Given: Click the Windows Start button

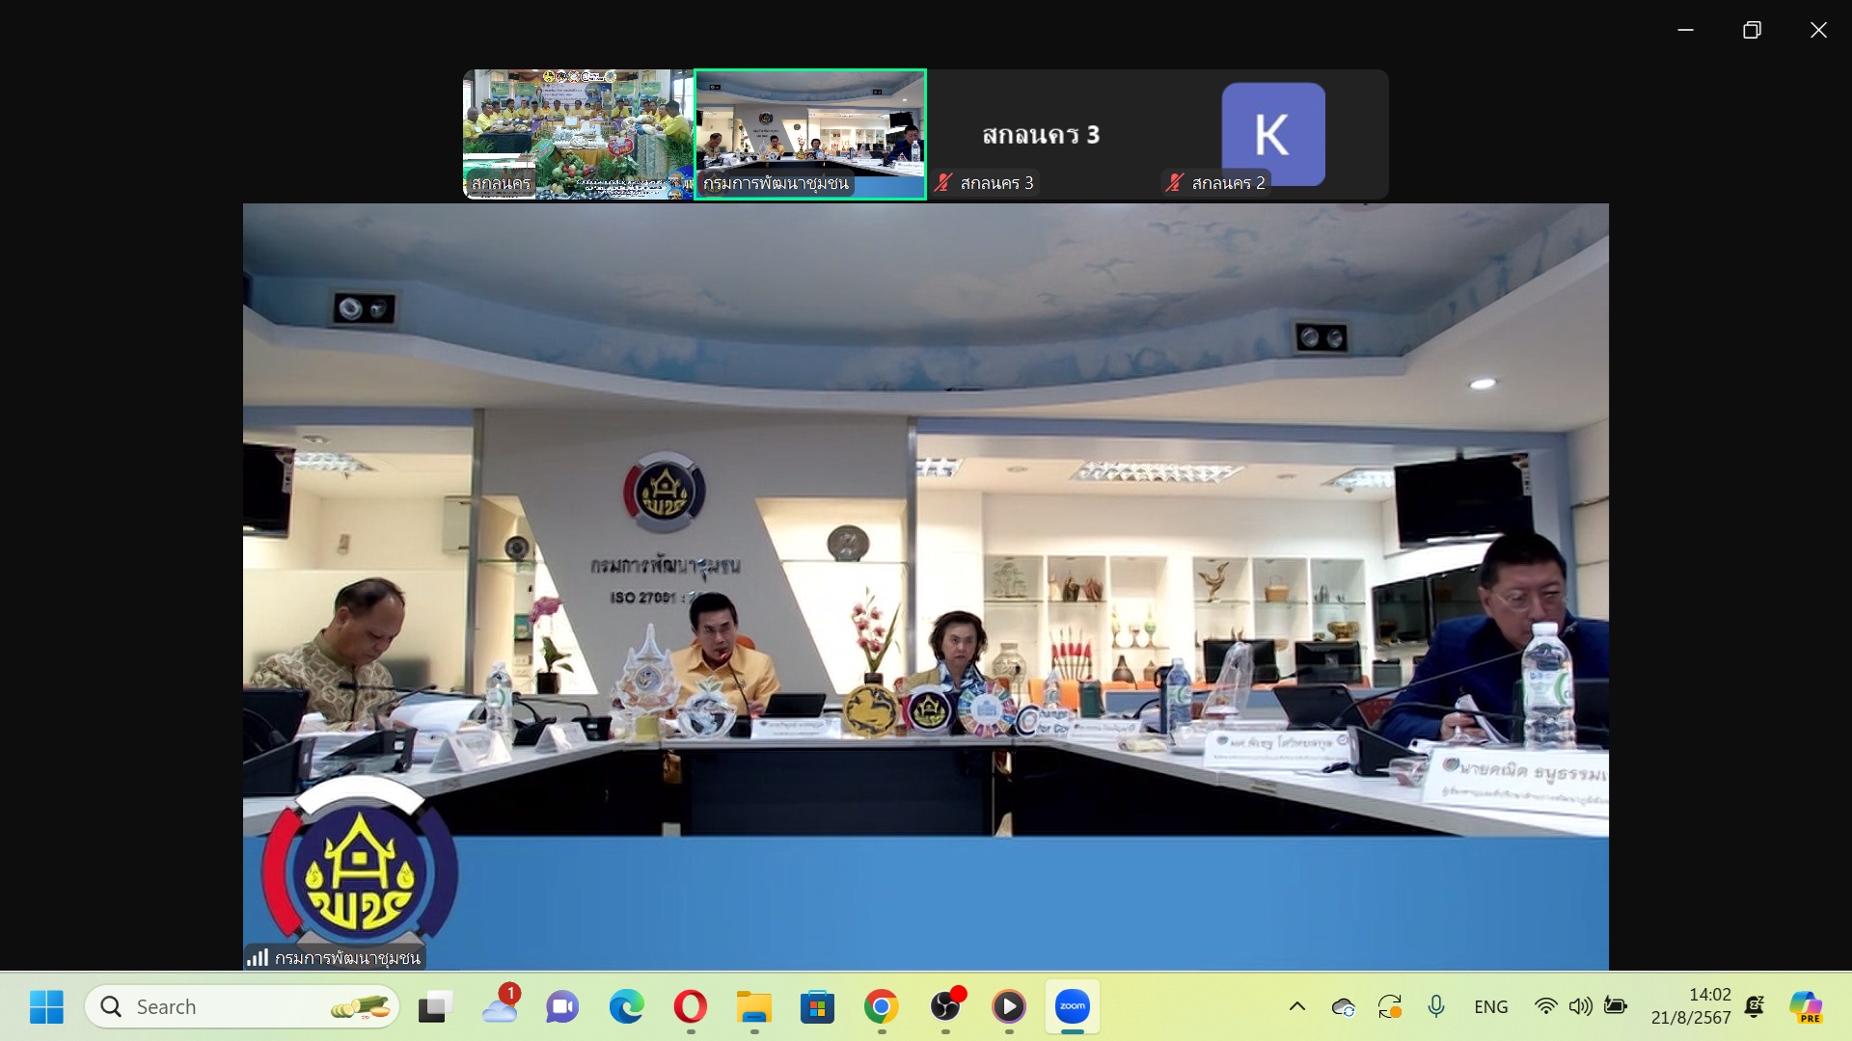Looking at the screenshot, I should 46,1007.
